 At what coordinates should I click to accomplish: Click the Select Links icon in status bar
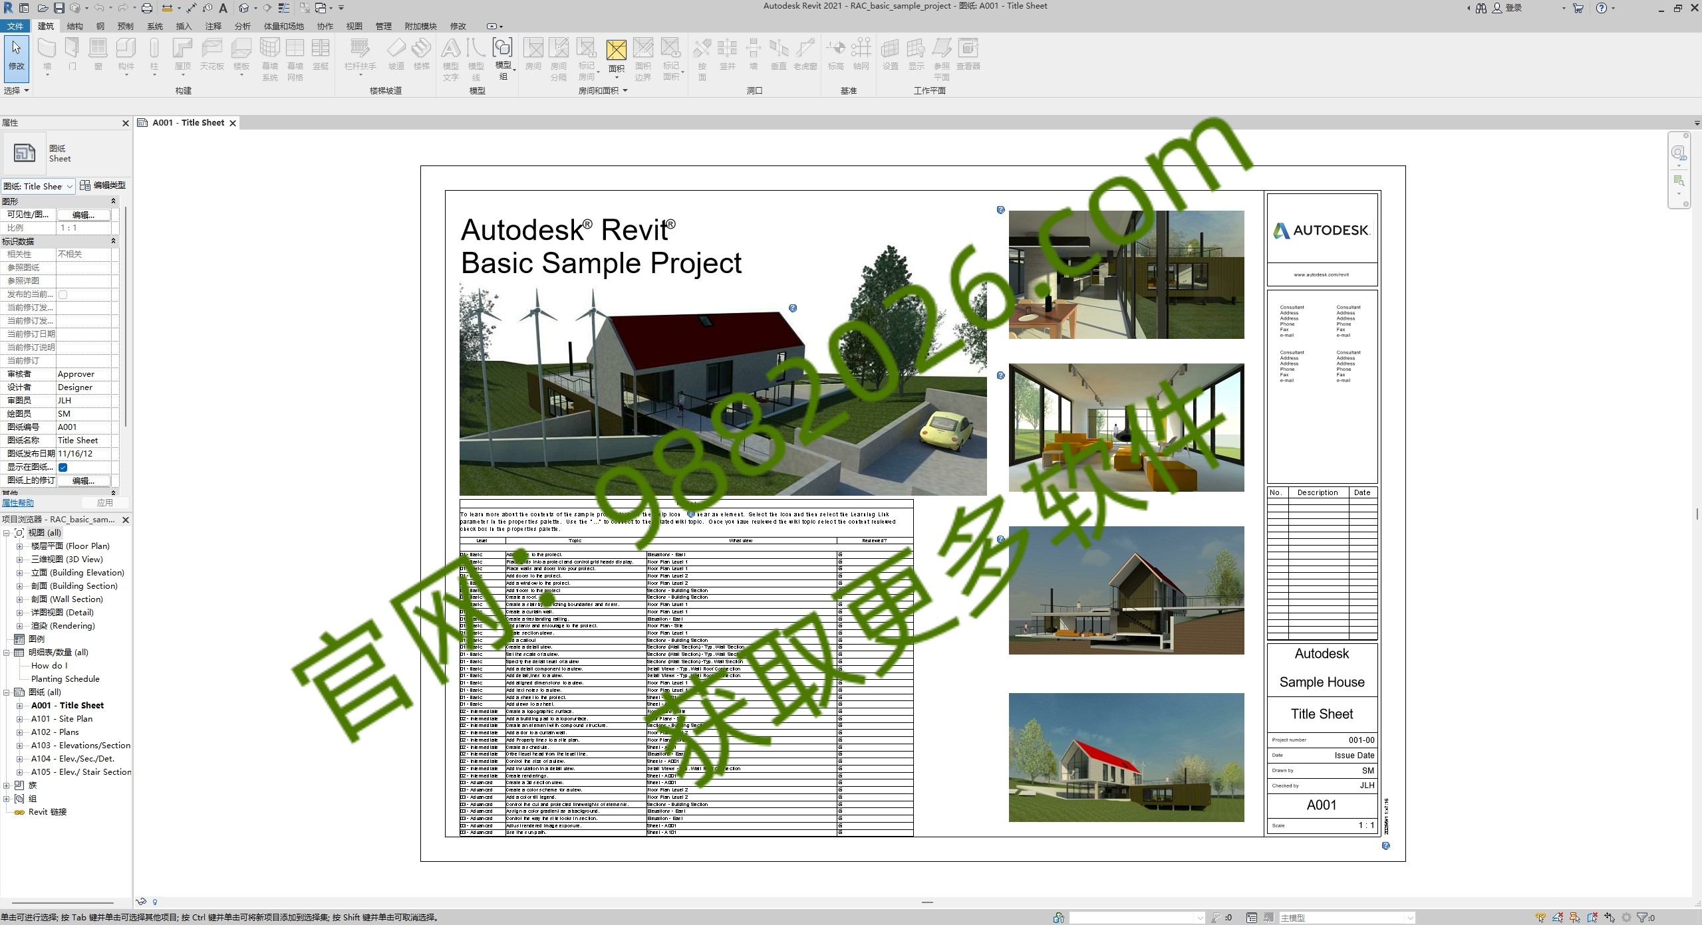click(1540, 918)
